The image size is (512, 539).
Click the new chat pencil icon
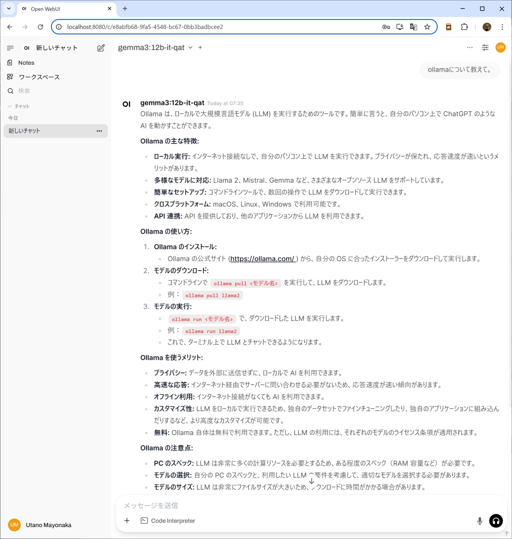point(101,48)
